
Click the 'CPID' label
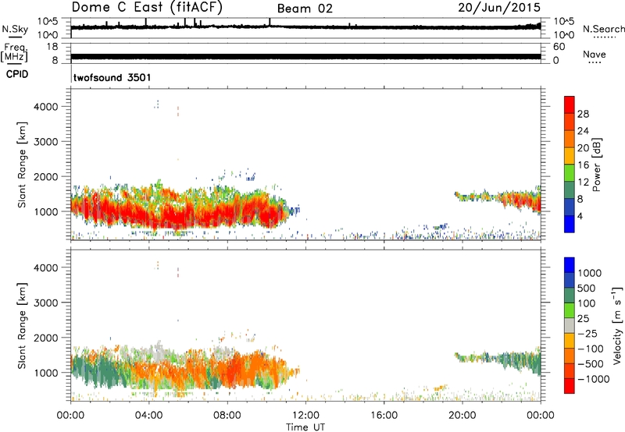pos(17,74)
